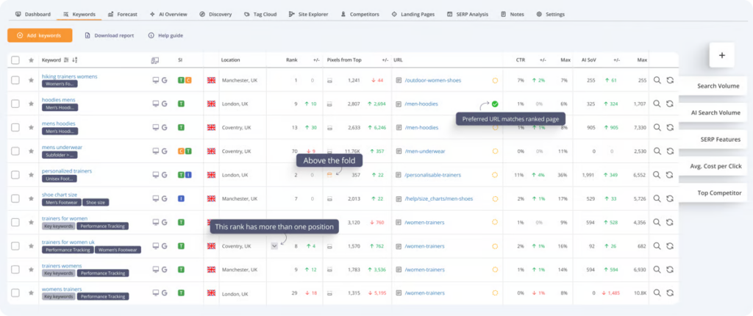The image size is (753, 316).
Task: Select the 'womens trainers' row checkbox
Action: pyautogui.click(x=15, y=293)
